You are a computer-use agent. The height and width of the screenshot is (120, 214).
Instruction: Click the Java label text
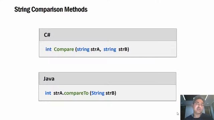click(49, 79)
